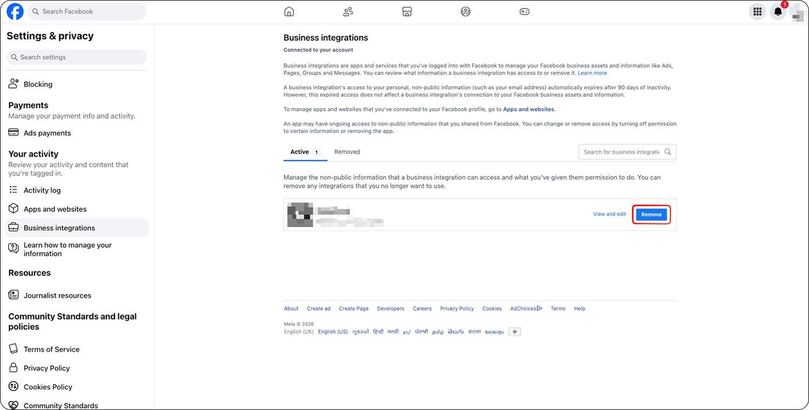Open Create Page footer link
The image size is (809, 410).
[x=354, y=309]
